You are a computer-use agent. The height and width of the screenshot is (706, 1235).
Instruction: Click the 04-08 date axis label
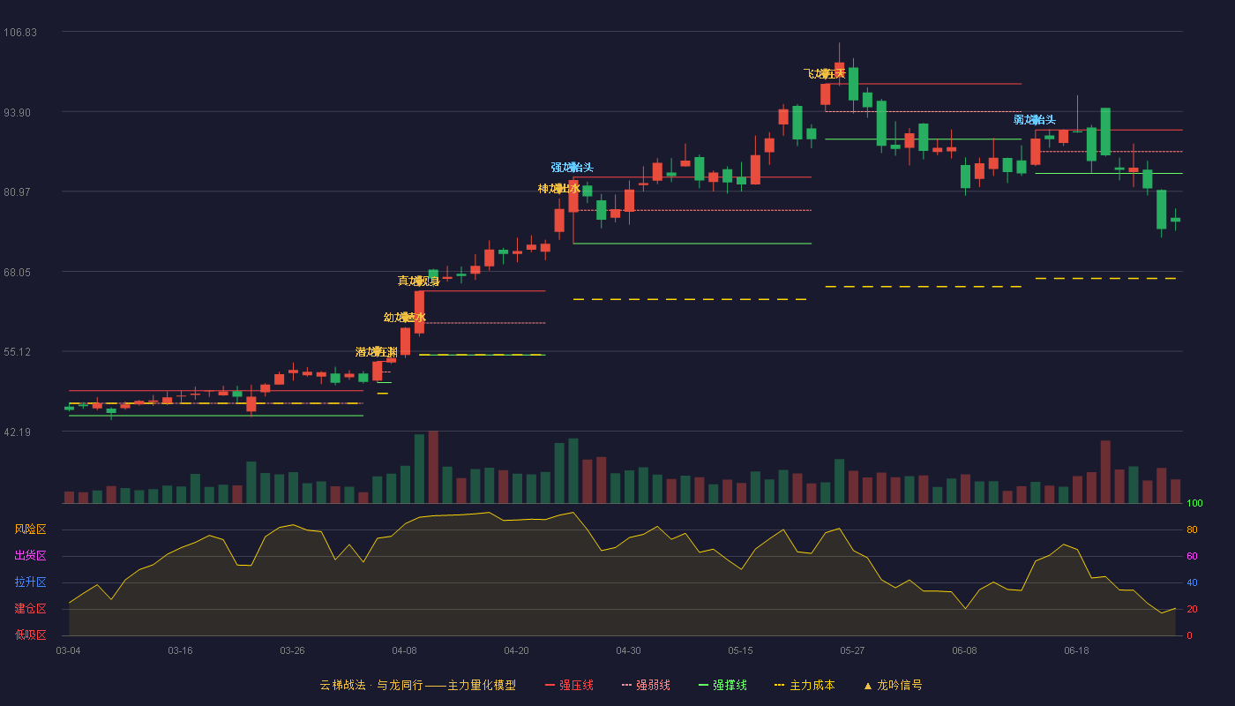point(404,650)
